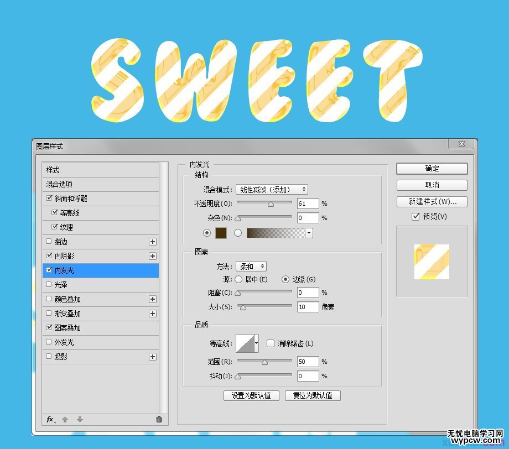The height and width of the screenshot is (449, 509).
Task: Open the 样式 panel entry
Action: point(101,170)
